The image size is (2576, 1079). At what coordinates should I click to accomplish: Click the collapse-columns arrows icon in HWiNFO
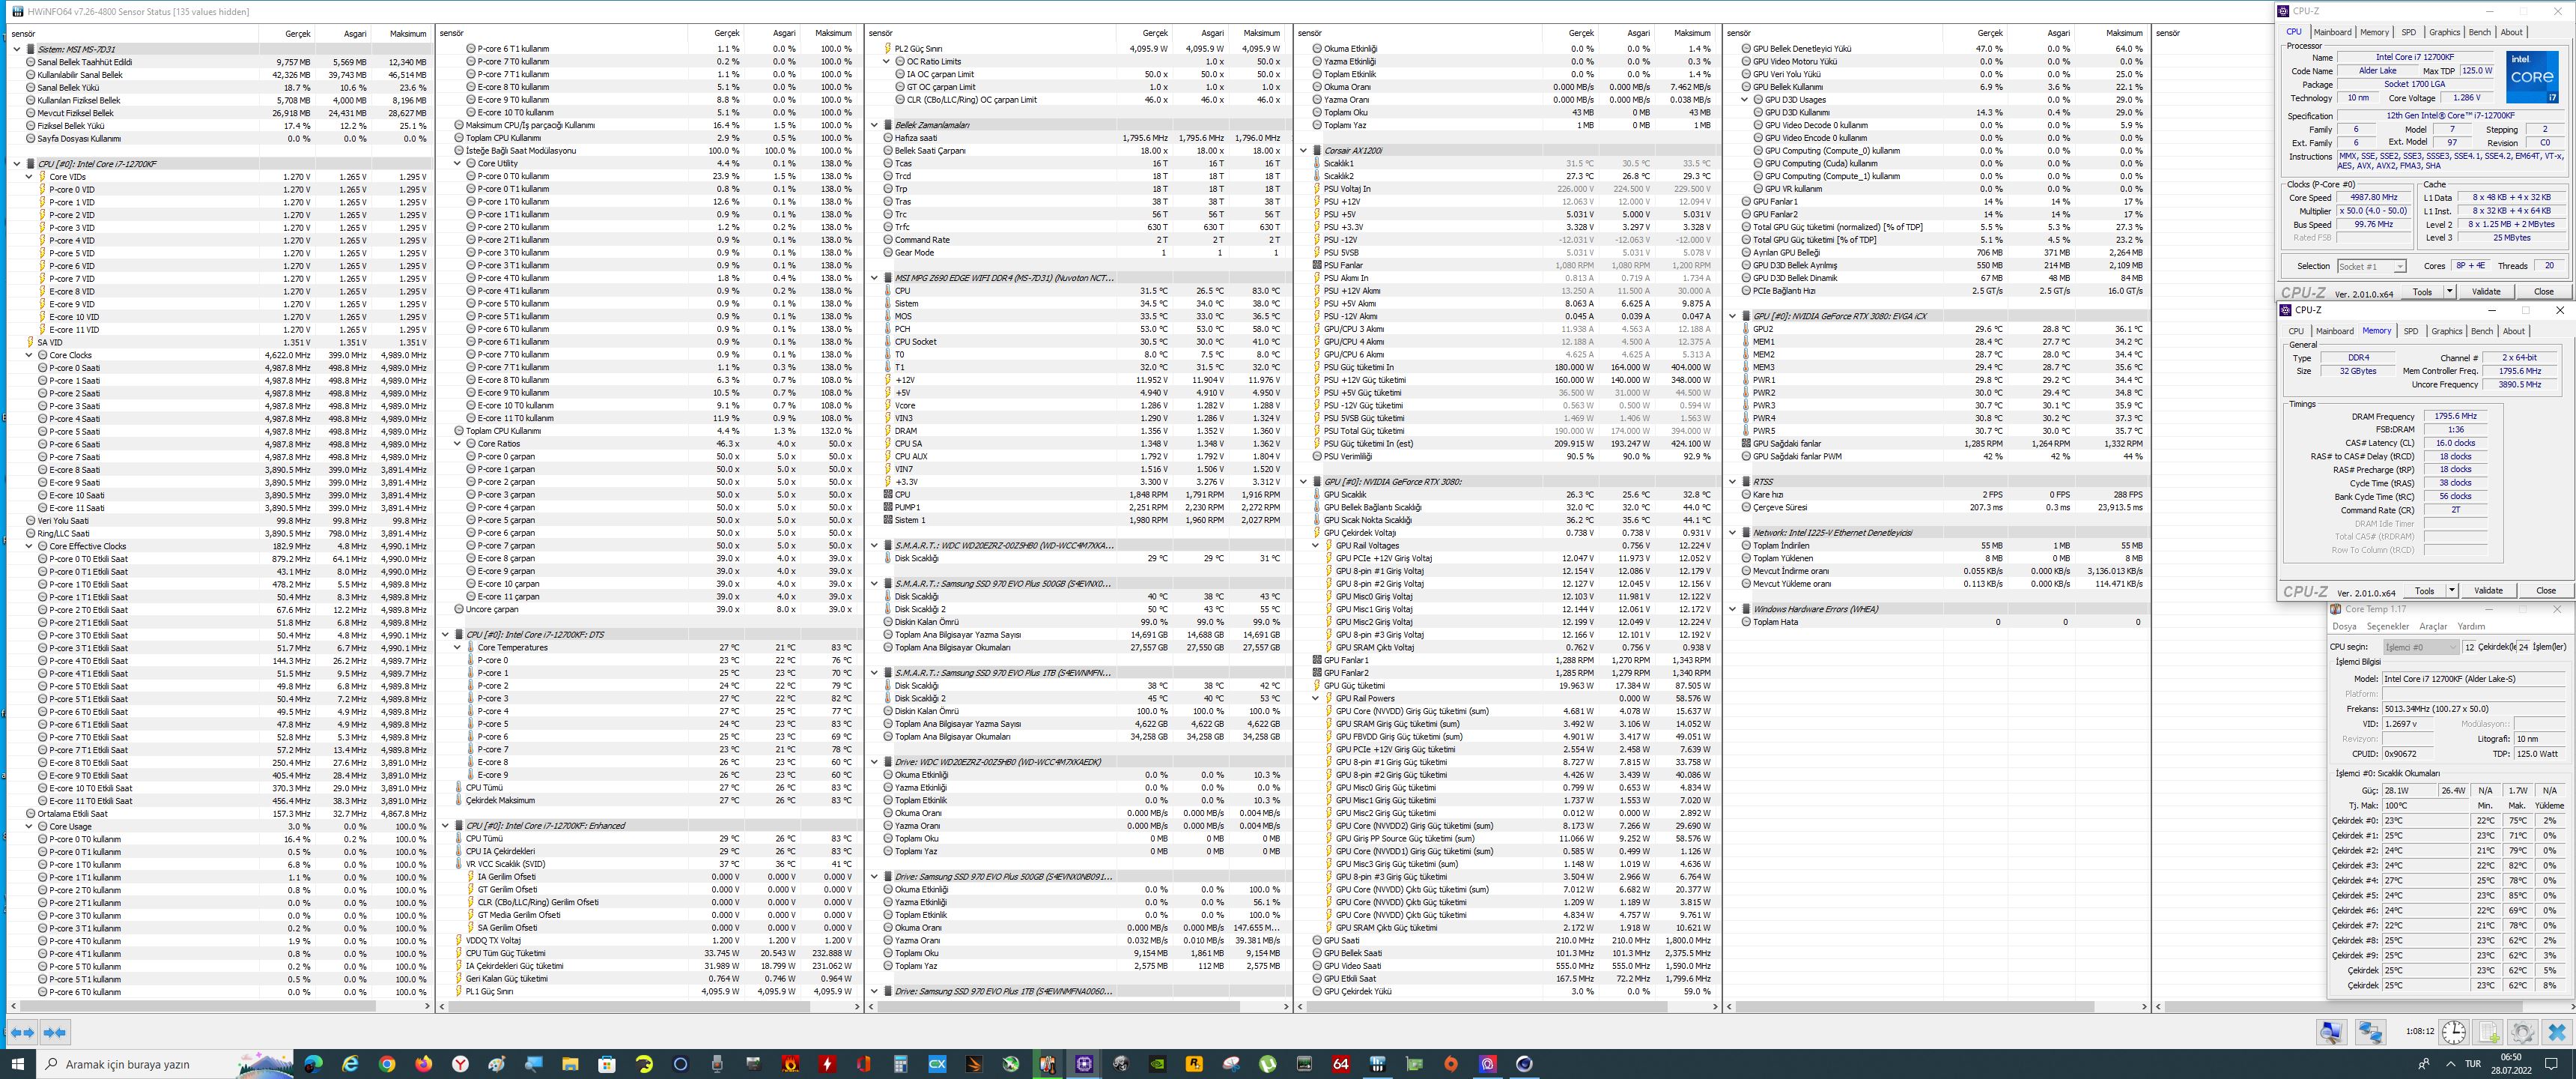pyautogui.click(x=55, y=1032)
